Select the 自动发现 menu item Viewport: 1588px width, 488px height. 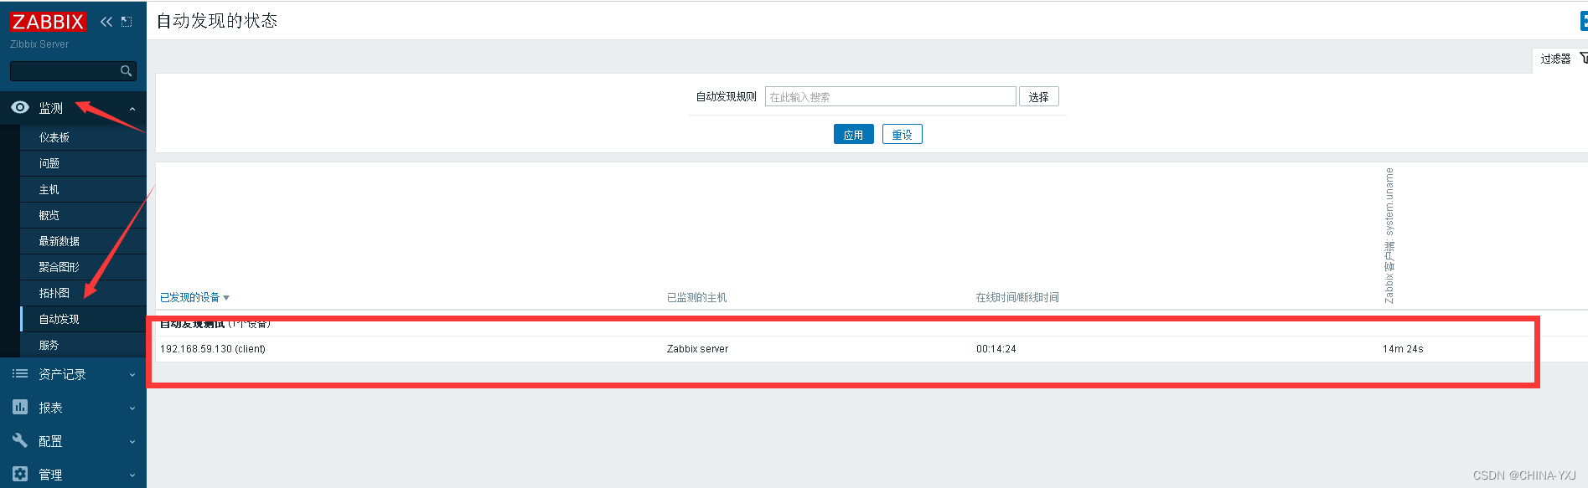pyautogui.click(x=59, y=319)
